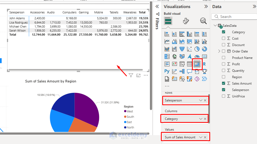Collapse the Visualizations pane

coord(206,6)
